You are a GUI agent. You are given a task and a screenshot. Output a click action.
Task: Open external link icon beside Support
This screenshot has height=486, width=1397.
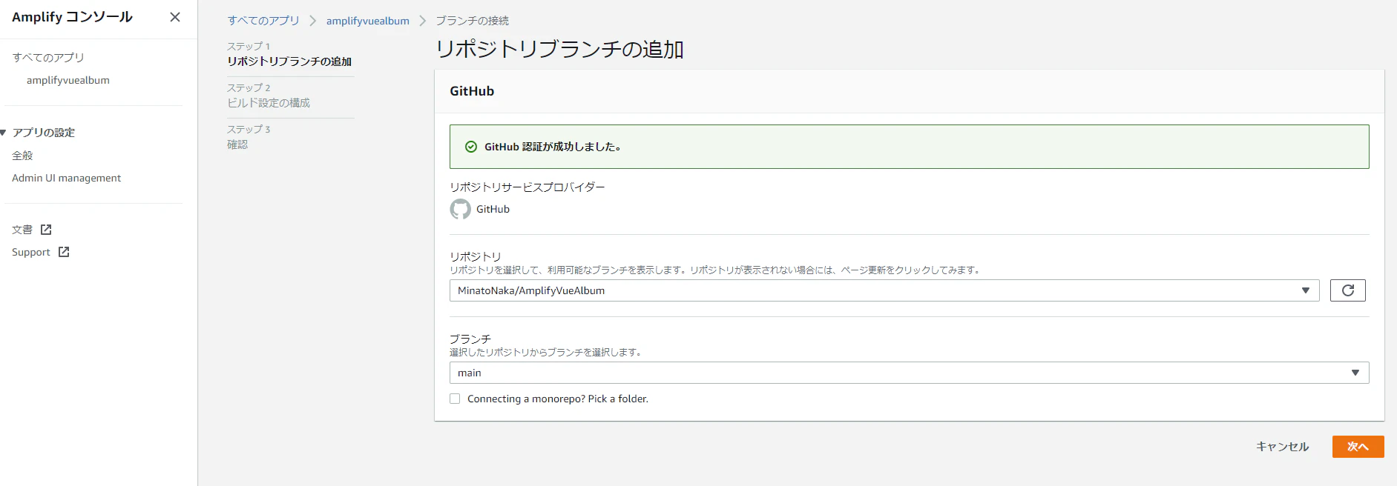[64, 252]
